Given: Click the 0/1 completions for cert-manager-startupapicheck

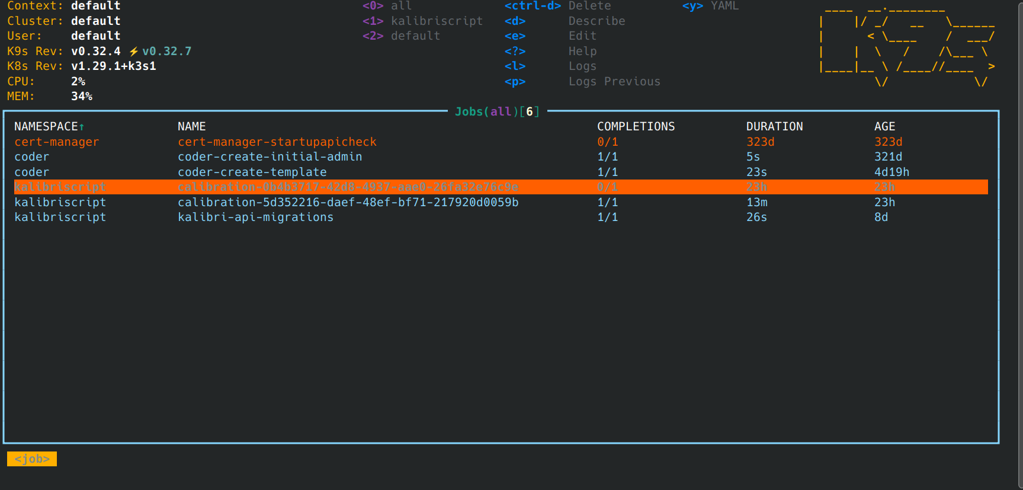Looking at the screenshot, I should coord(608,142).
